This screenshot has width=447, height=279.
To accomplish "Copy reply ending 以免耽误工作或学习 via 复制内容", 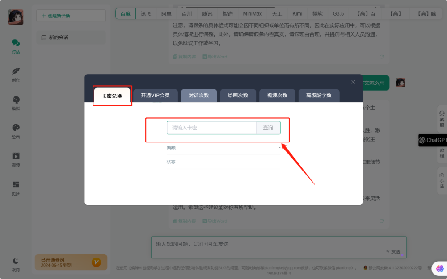I will click(185, 57).
